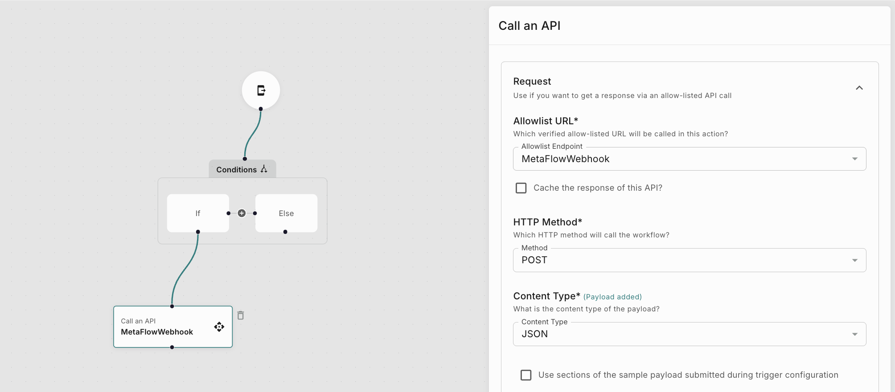Check Use sections of the sample payload
Viewport: 895px width, 392px height.
pos(526,375)
